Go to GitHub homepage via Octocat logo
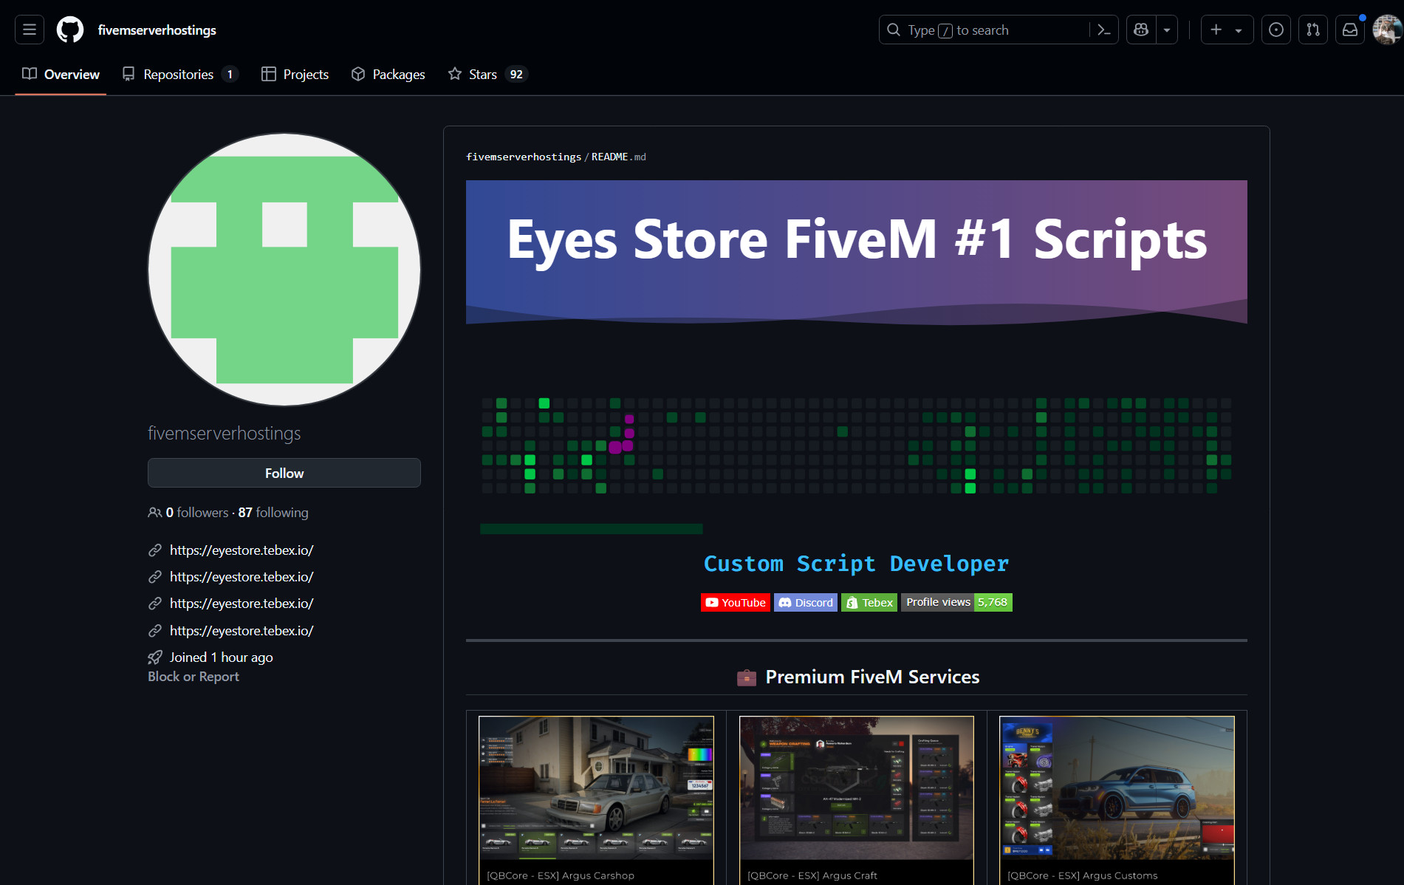This screenshot has height=885, width=1404. pyautogui.click(x=70, y=30)
